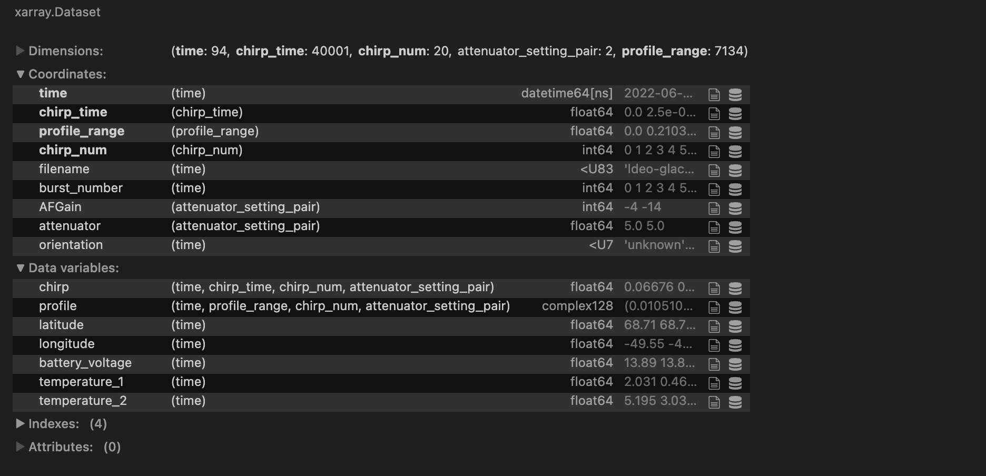This screenshot has height=476, width=986.
Task: Expand the Indexes section
Action: [20, 423]
